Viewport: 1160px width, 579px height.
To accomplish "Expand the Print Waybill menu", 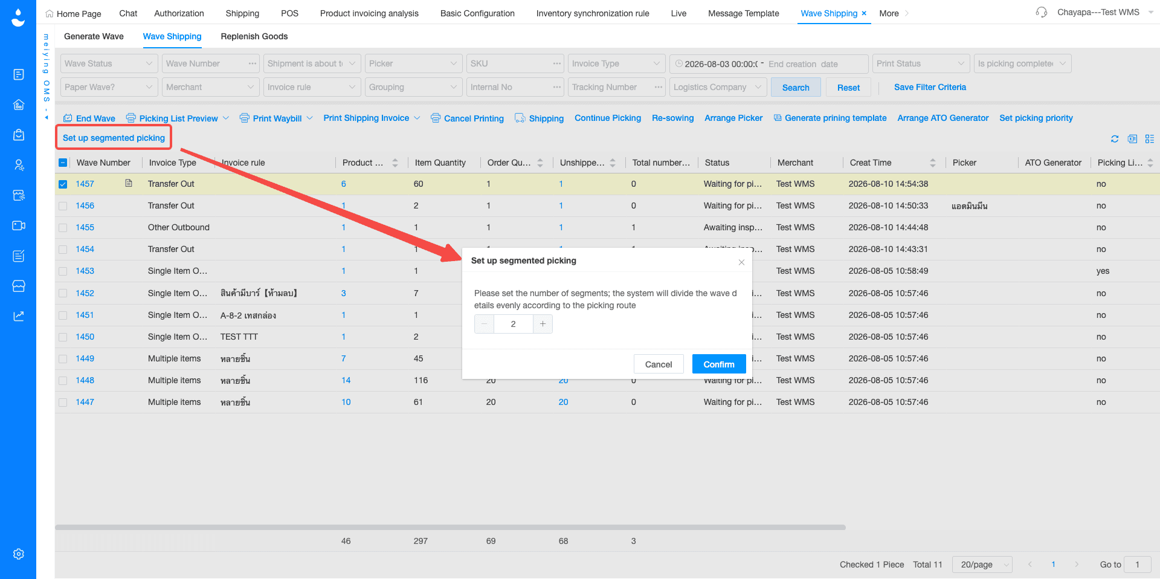I will click(276, 118).
